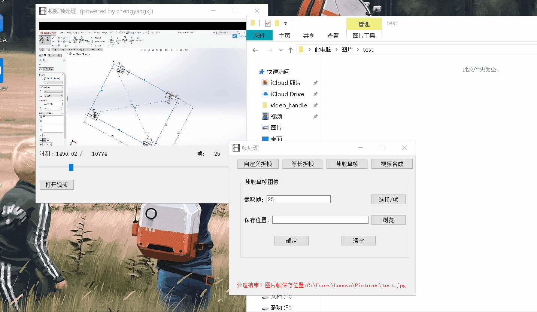The image size is (537, 312).
Task: Select the 管理 contextual tab
Action: coord(364,24)
